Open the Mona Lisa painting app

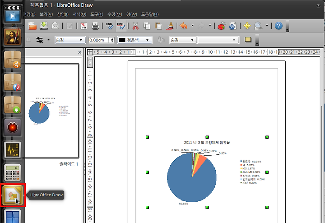(x=13, y=37)
